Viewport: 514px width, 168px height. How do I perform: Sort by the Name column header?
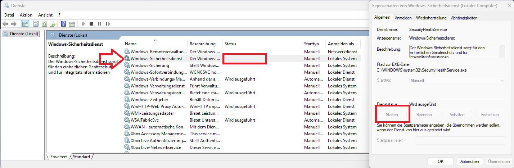click(x=155, y=44)
